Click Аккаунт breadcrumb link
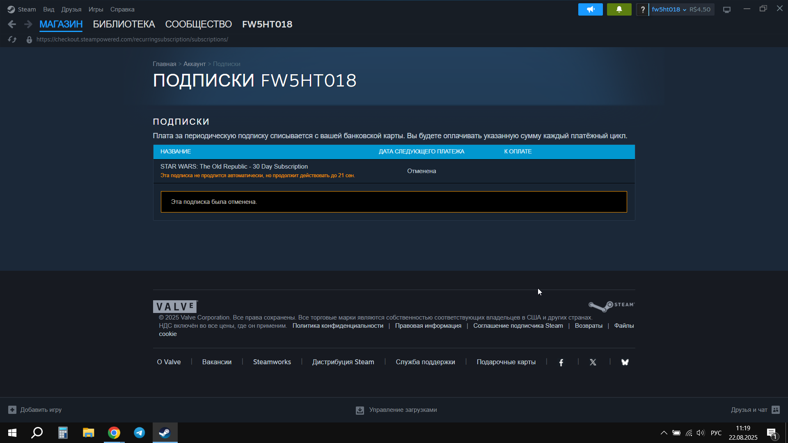The width and height of the screenshot is (788, 443). tap(195, 64)
